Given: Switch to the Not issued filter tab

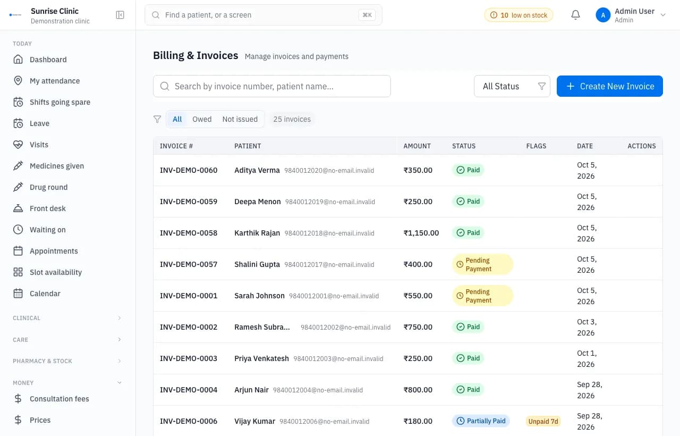Looking at the screenshot, I should (240, 119).
